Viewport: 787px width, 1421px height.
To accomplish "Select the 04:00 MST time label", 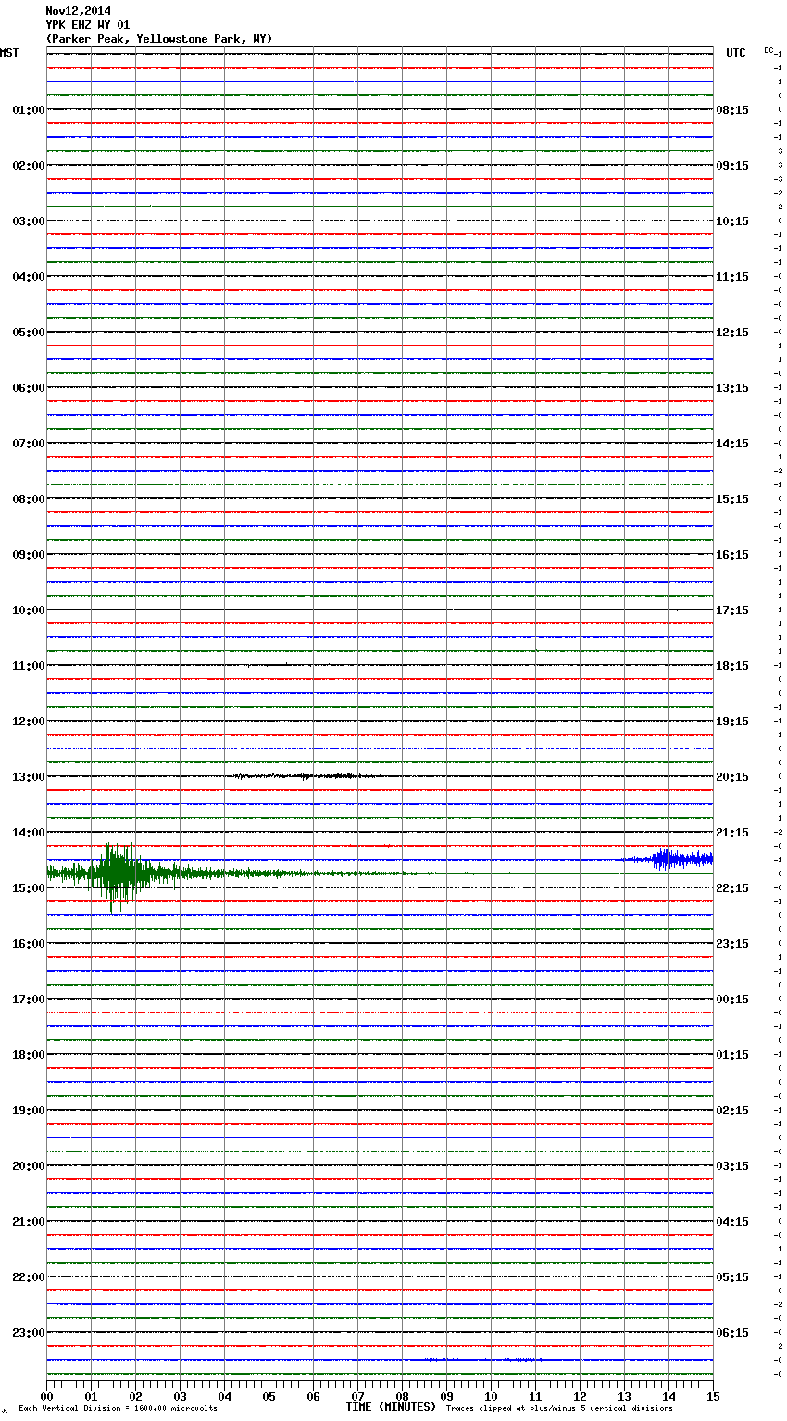I will click(28, 277).
